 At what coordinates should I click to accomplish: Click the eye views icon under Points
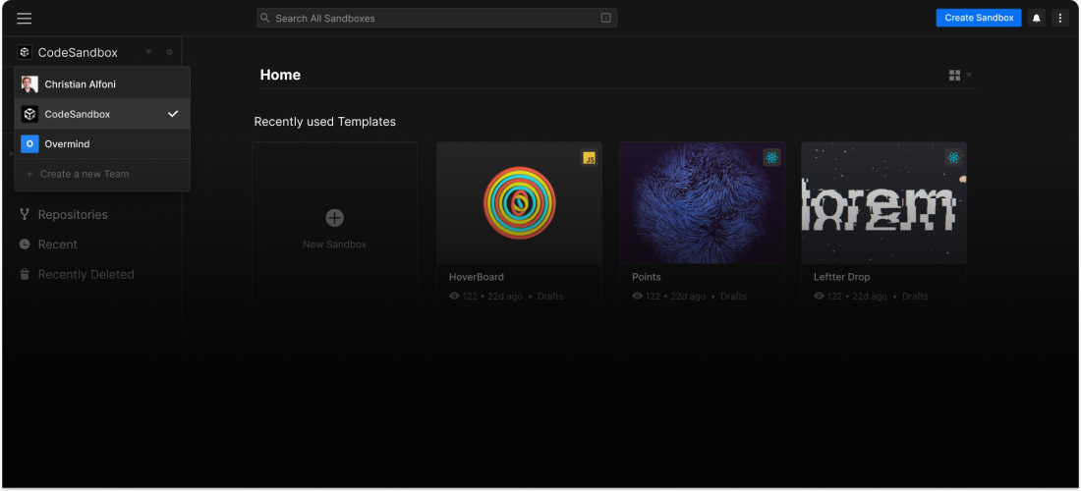point(637,297)
